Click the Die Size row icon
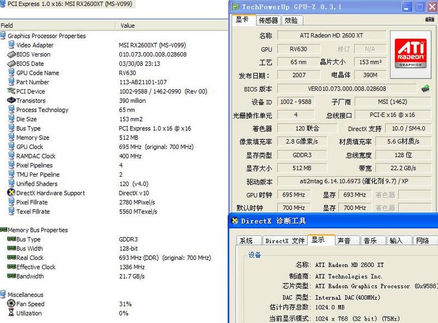Screen dimensions: 438x323 [11, 119]
